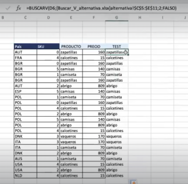Select the AUT cell in the abrigo row
Image resolution: width=188 pixels, height=184 pixels.
(x=26, y=86)
